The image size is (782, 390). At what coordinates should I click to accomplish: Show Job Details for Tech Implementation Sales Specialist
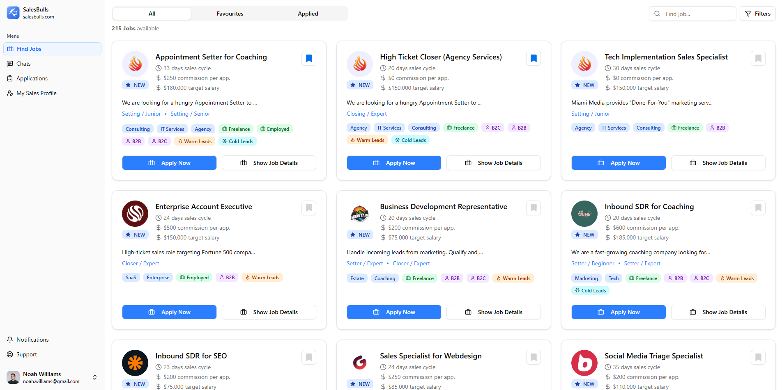(718, 163)
